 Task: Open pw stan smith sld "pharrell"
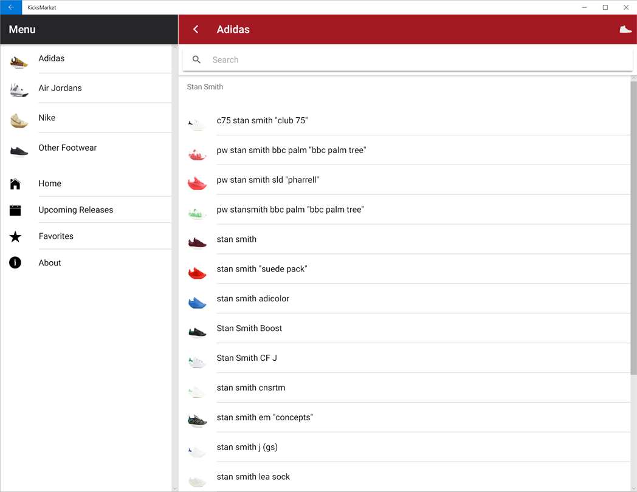coord(405,180)
